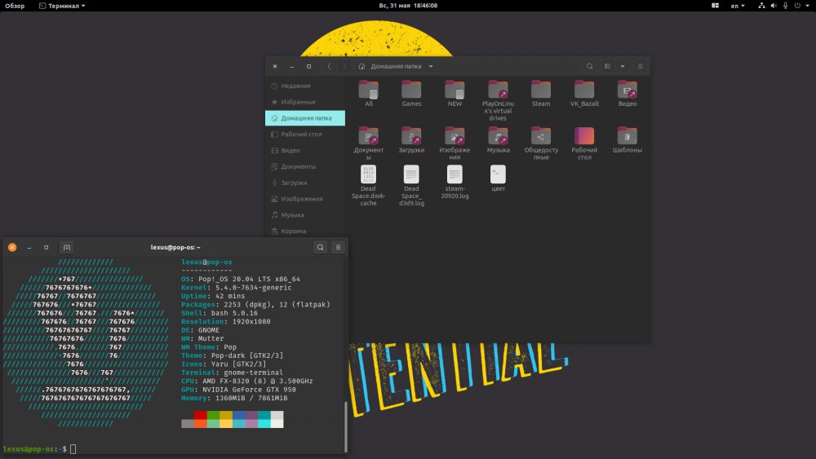This screenshot has width=816, height=459.
Task: Open the Обзор activities overview
Action: point(15,6)
